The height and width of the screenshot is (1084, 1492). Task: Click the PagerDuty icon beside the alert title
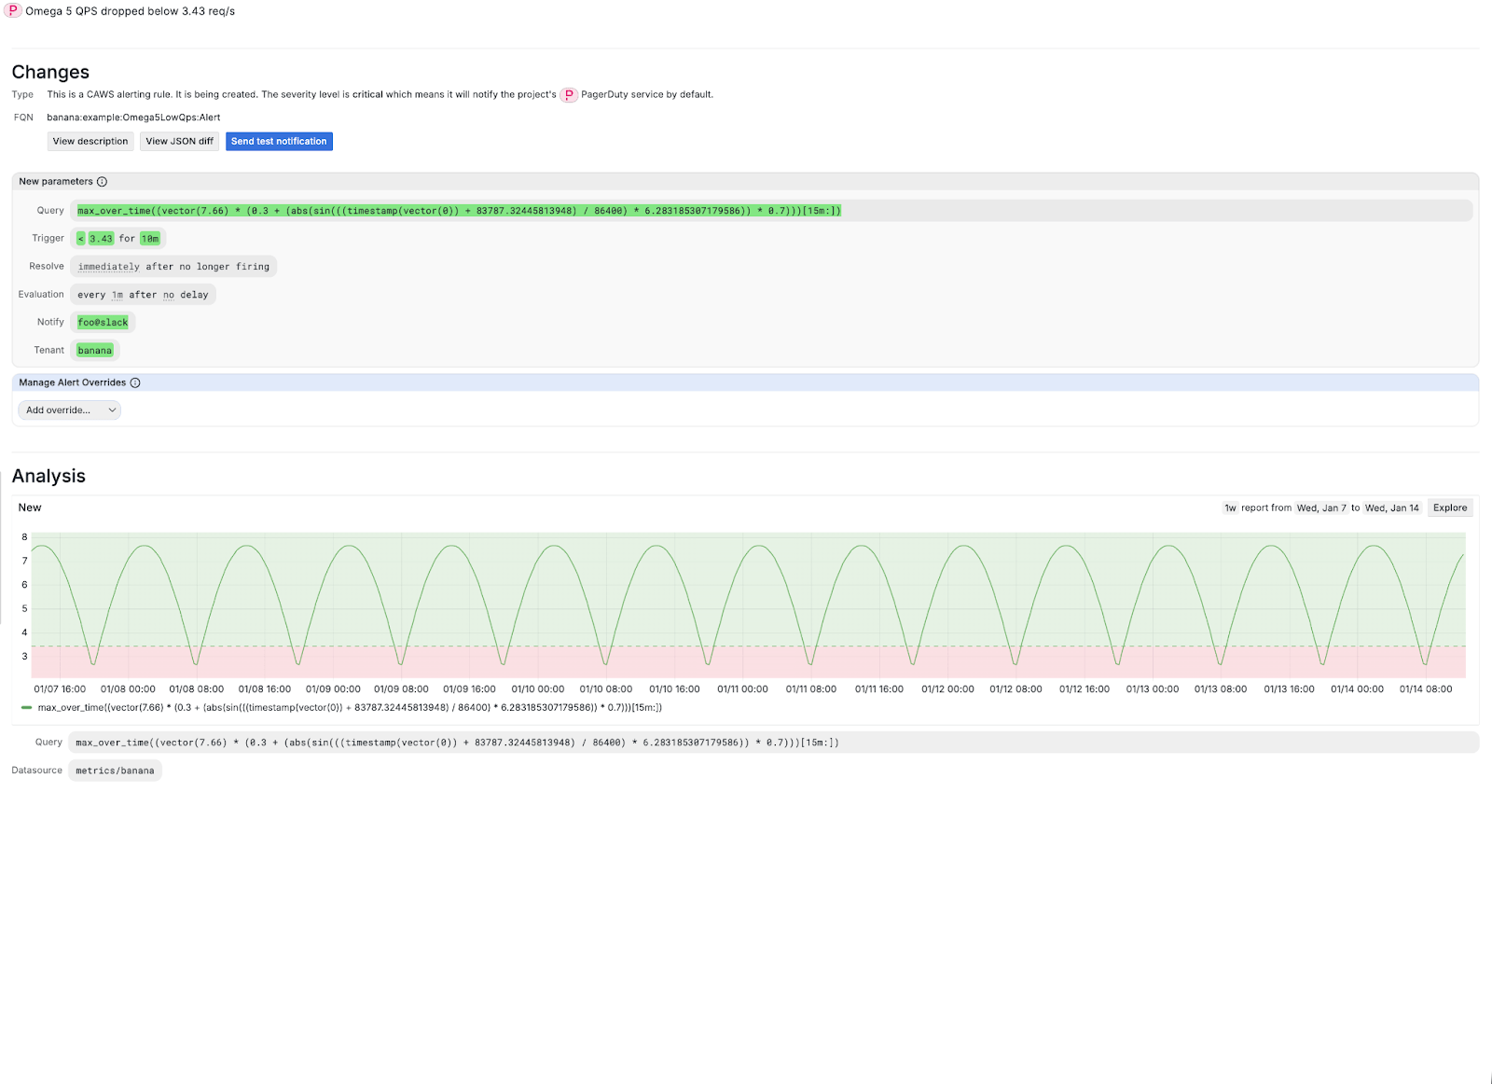click(13, 11)
